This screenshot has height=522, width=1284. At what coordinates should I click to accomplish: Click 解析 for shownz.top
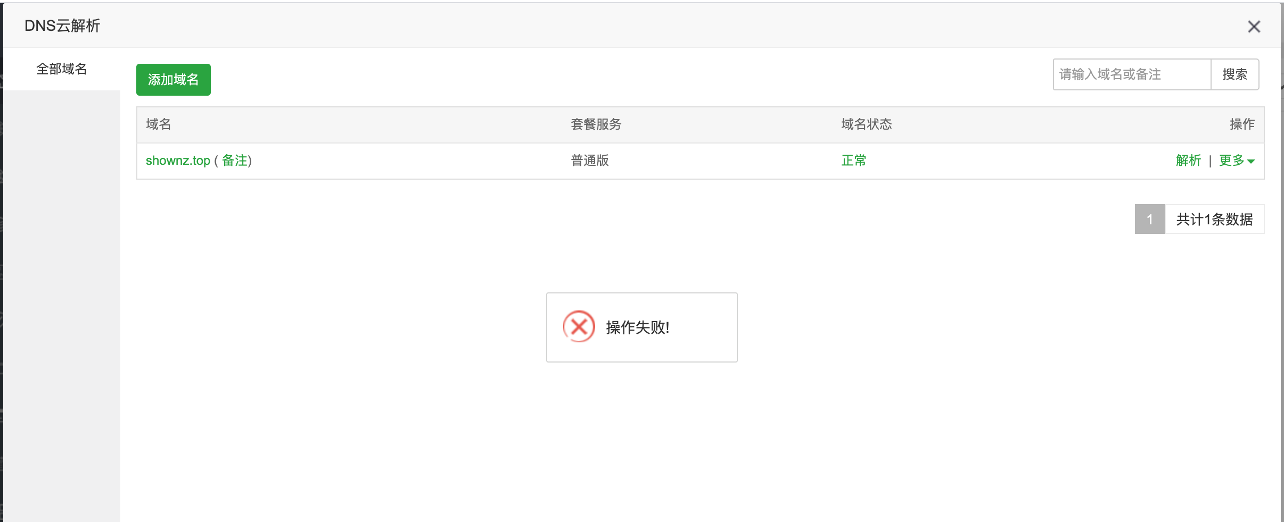pyautogui.click(x=1188, y=161)
